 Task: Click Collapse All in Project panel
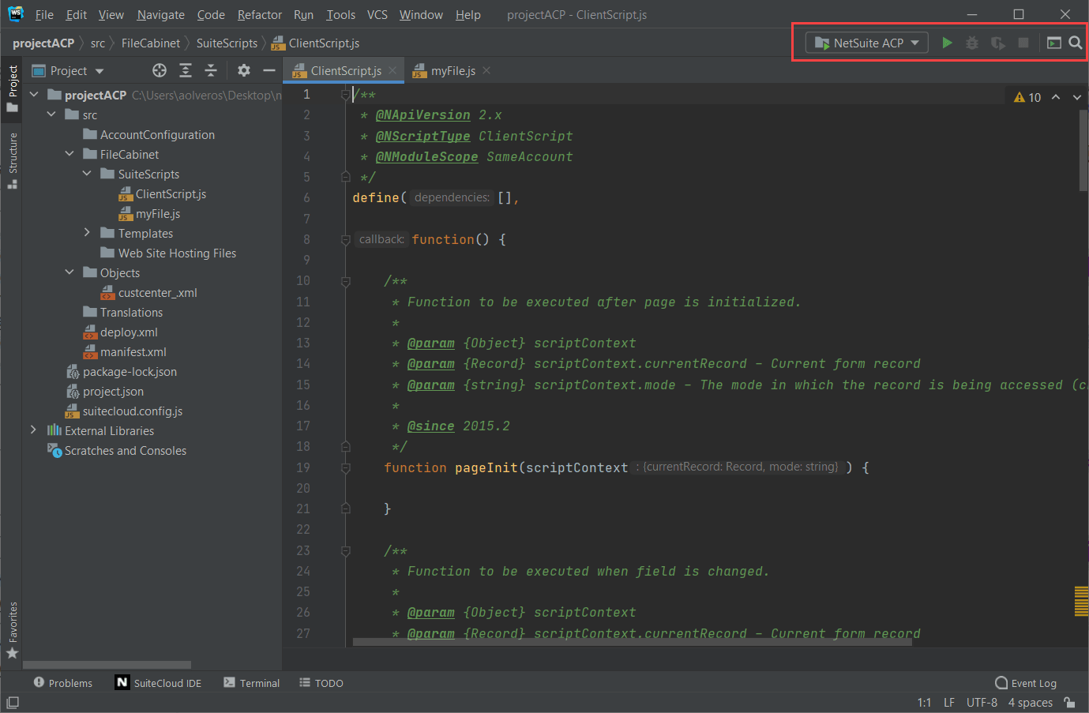click(x=211, y=70)
